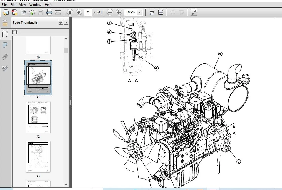Open the Attachments paperclip panel icon
The height and width of the screenshot is (190, 282).
(5, 57)
